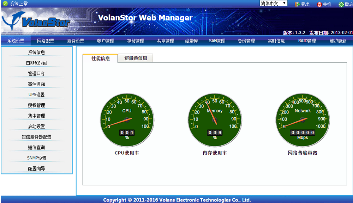This screenshot has width=353, height=203.
Task: Click the VolanStor logo
Action: (36, 21)
